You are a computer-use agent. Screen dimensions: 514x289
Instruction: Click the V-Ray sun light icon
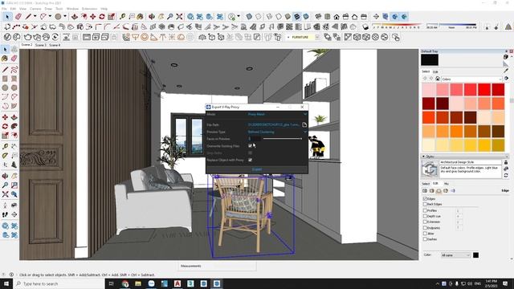coord(171,37)
